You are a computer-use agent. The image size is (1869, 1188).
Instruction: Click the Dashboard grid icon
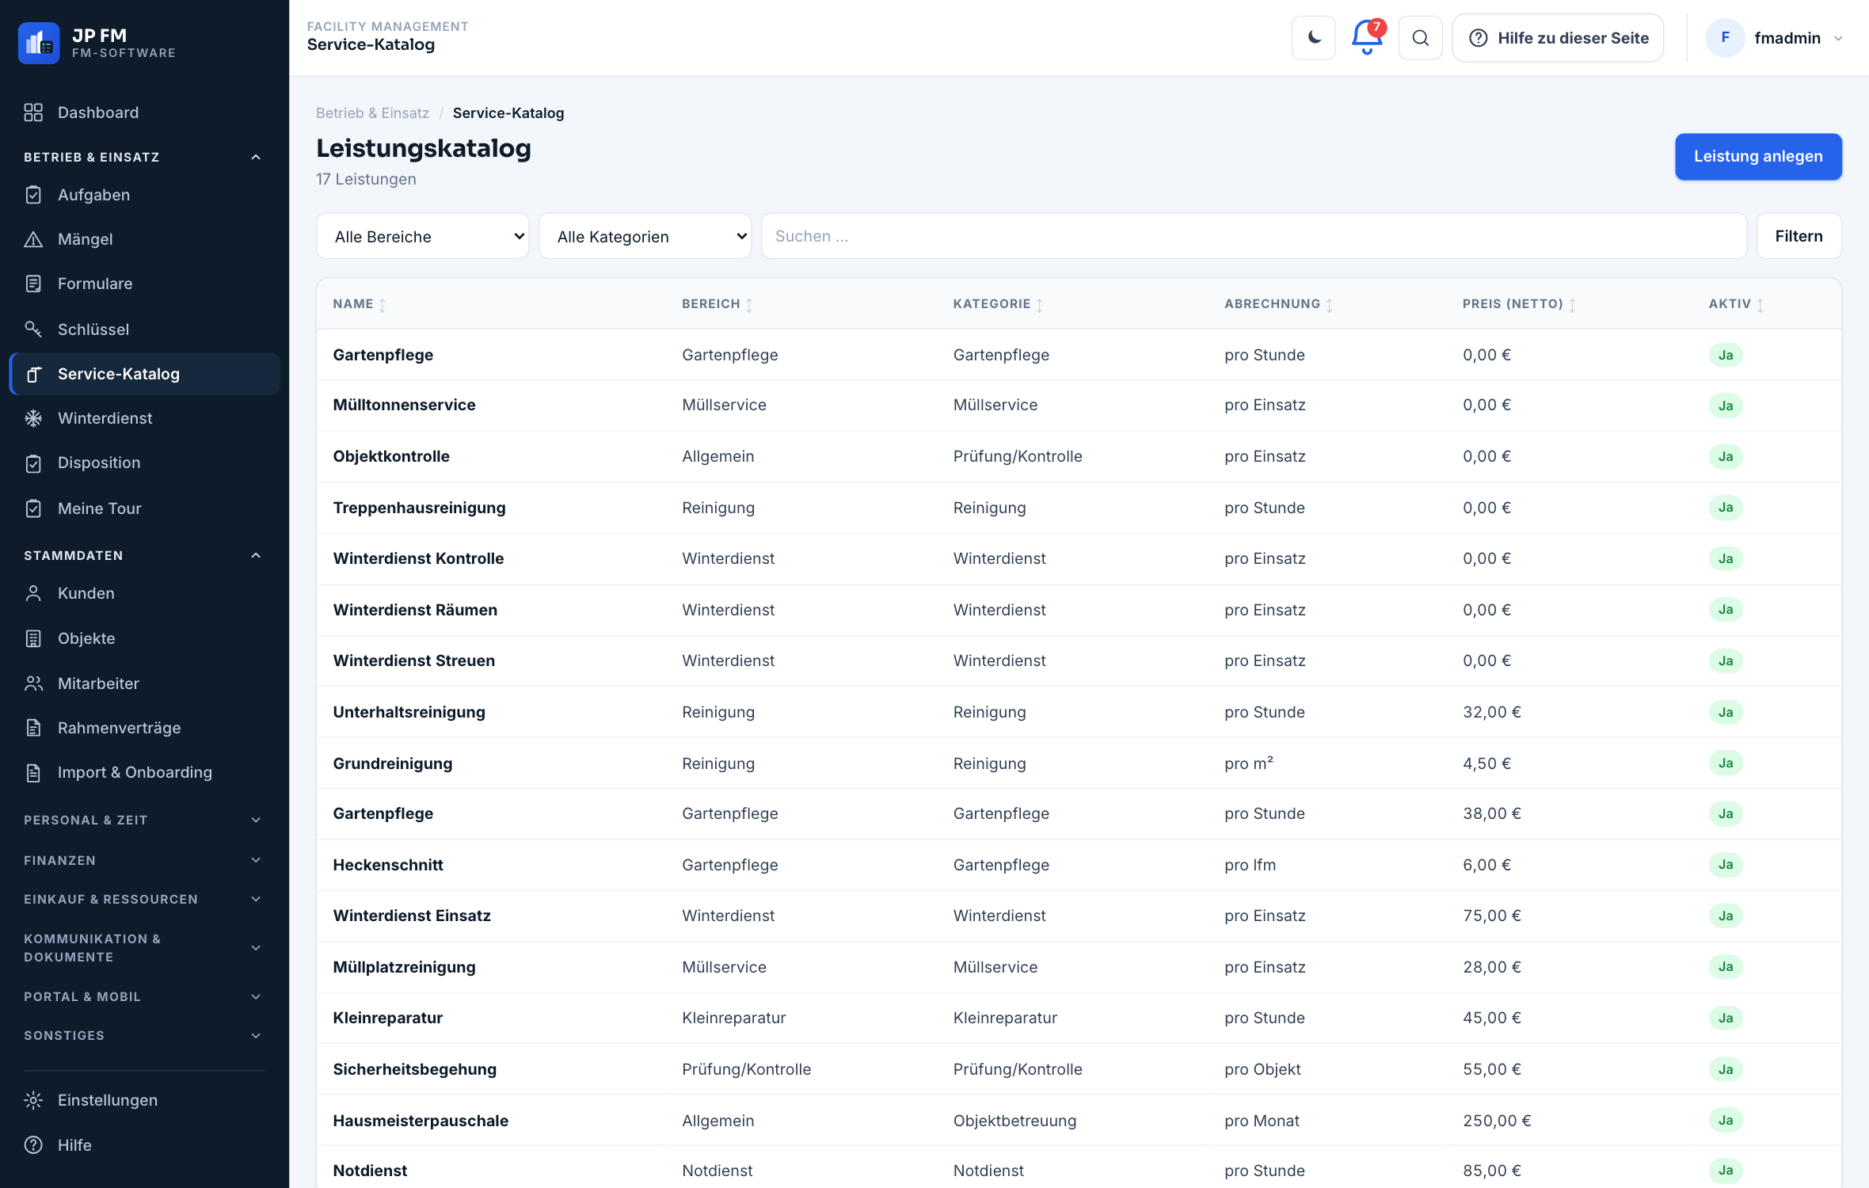point(33,112)
